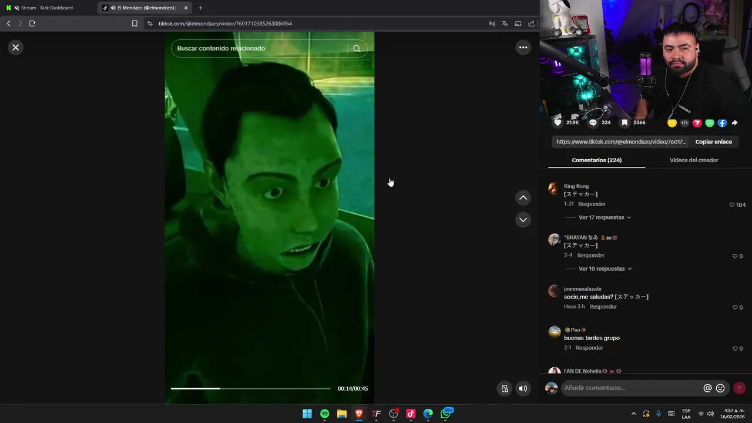Open King Kong's profile avatar

(554, 188)
